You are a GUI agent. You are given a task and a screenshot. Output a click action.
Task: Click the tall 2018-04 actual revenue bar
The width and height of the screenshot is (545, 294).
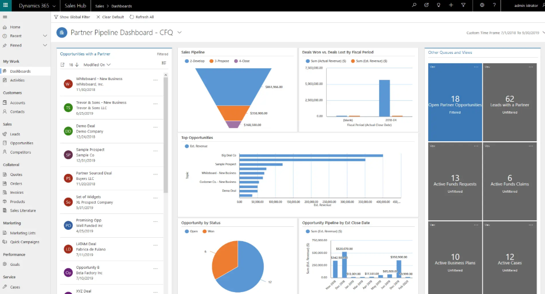coord(384,98)
